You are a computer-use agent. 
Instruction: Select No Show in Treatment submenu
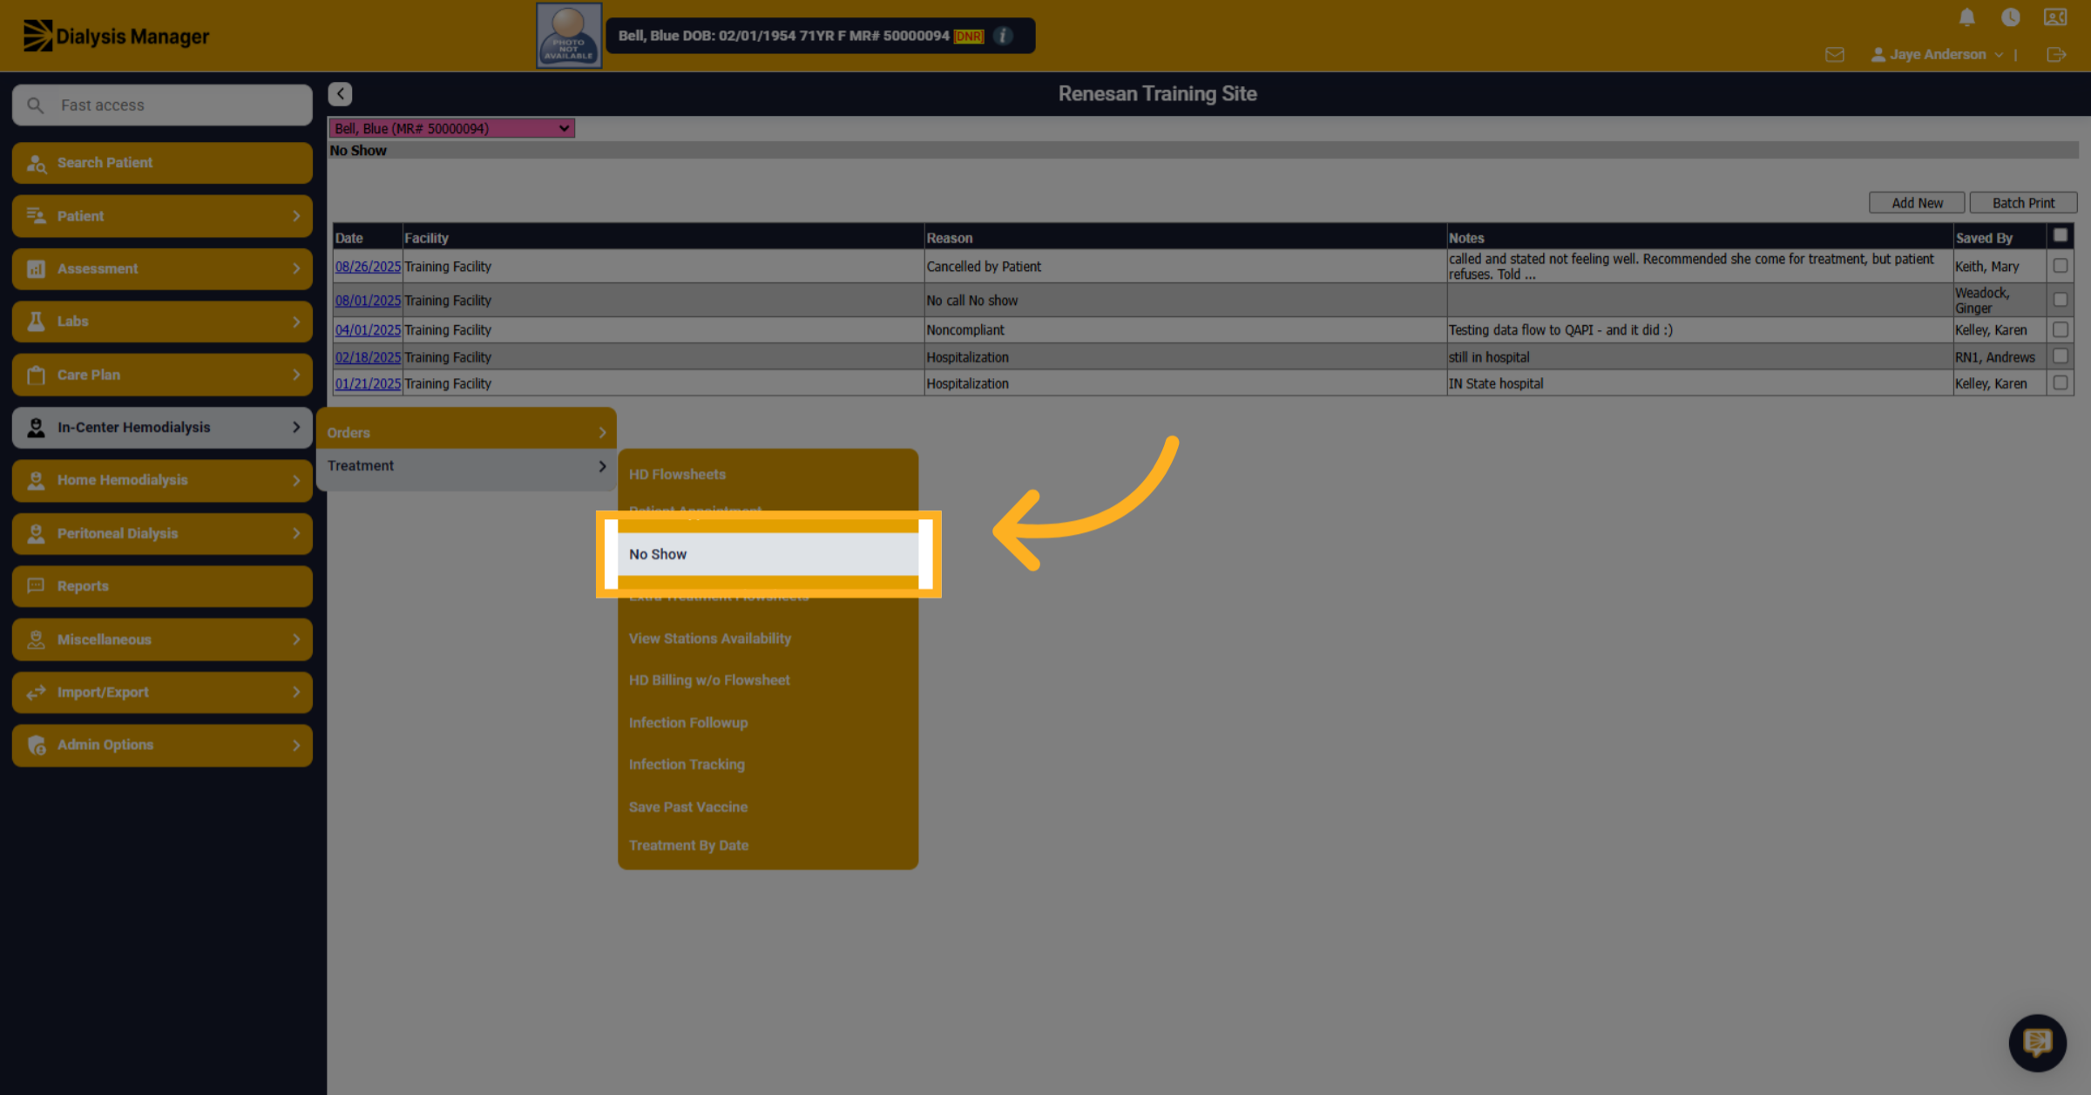pos(768,554)
